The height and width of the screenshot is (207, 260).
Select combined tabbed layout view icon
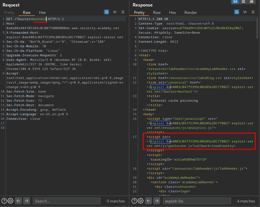coord(252,2)
